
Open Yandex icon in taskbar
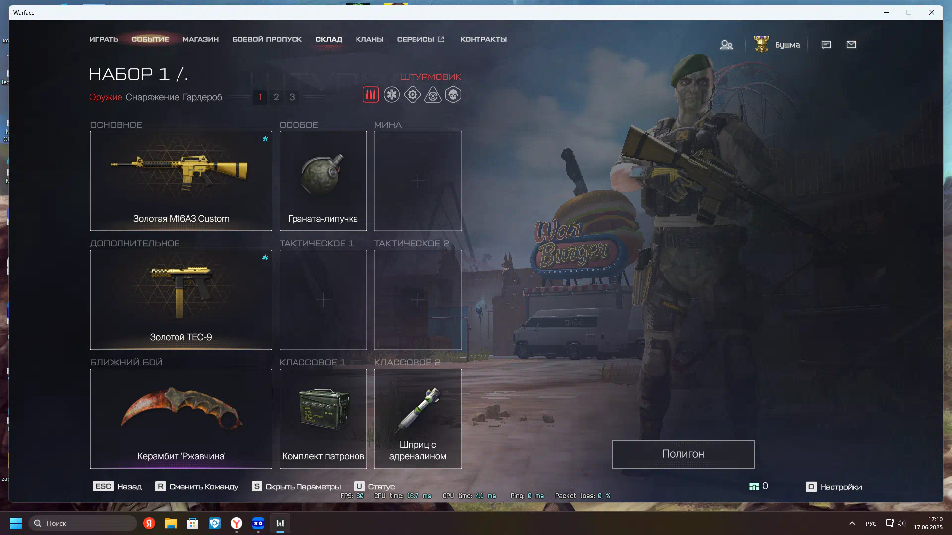click(x=149, y=523)
